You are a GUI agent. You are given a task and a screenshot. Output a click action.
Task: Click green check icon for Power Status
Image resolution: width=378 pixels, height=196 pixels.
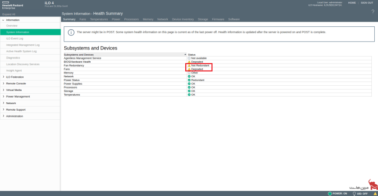(x=189, y=80)
